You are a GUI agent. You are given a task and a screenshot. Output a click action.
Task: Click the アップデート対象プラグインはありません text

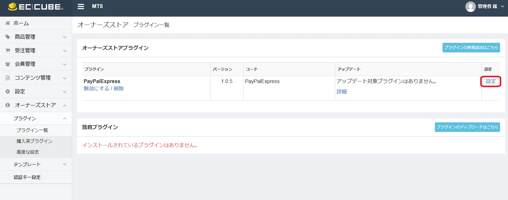pos(387,81)
